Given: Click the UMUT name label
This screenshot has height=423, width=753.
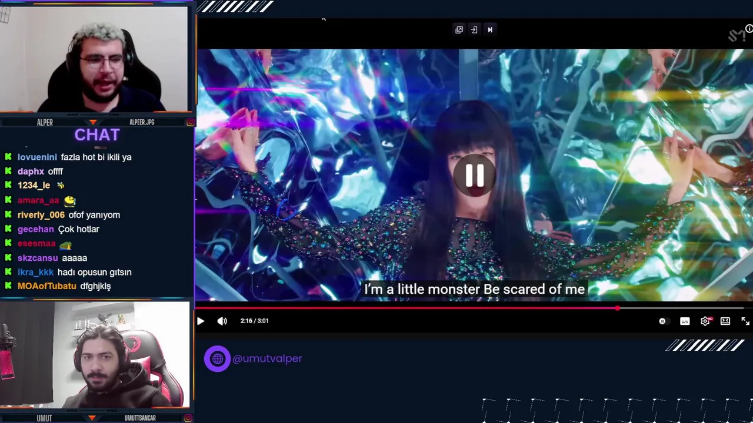Looking at the screenshot, I should click(x=44, y=418).
